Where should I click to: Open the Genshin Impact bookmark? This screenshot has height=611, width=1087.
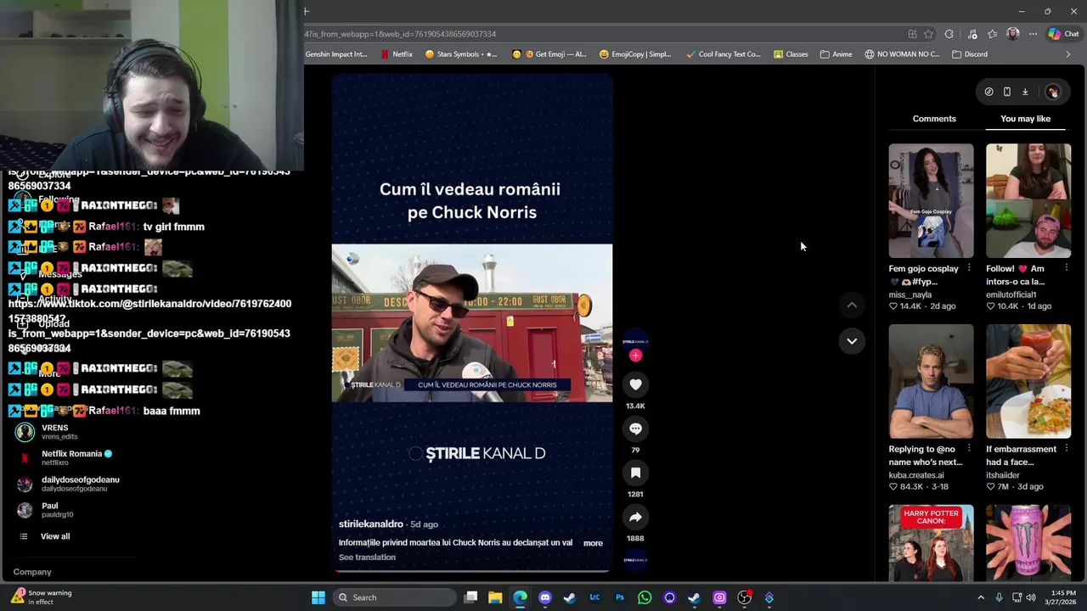(x=336, y=54)
